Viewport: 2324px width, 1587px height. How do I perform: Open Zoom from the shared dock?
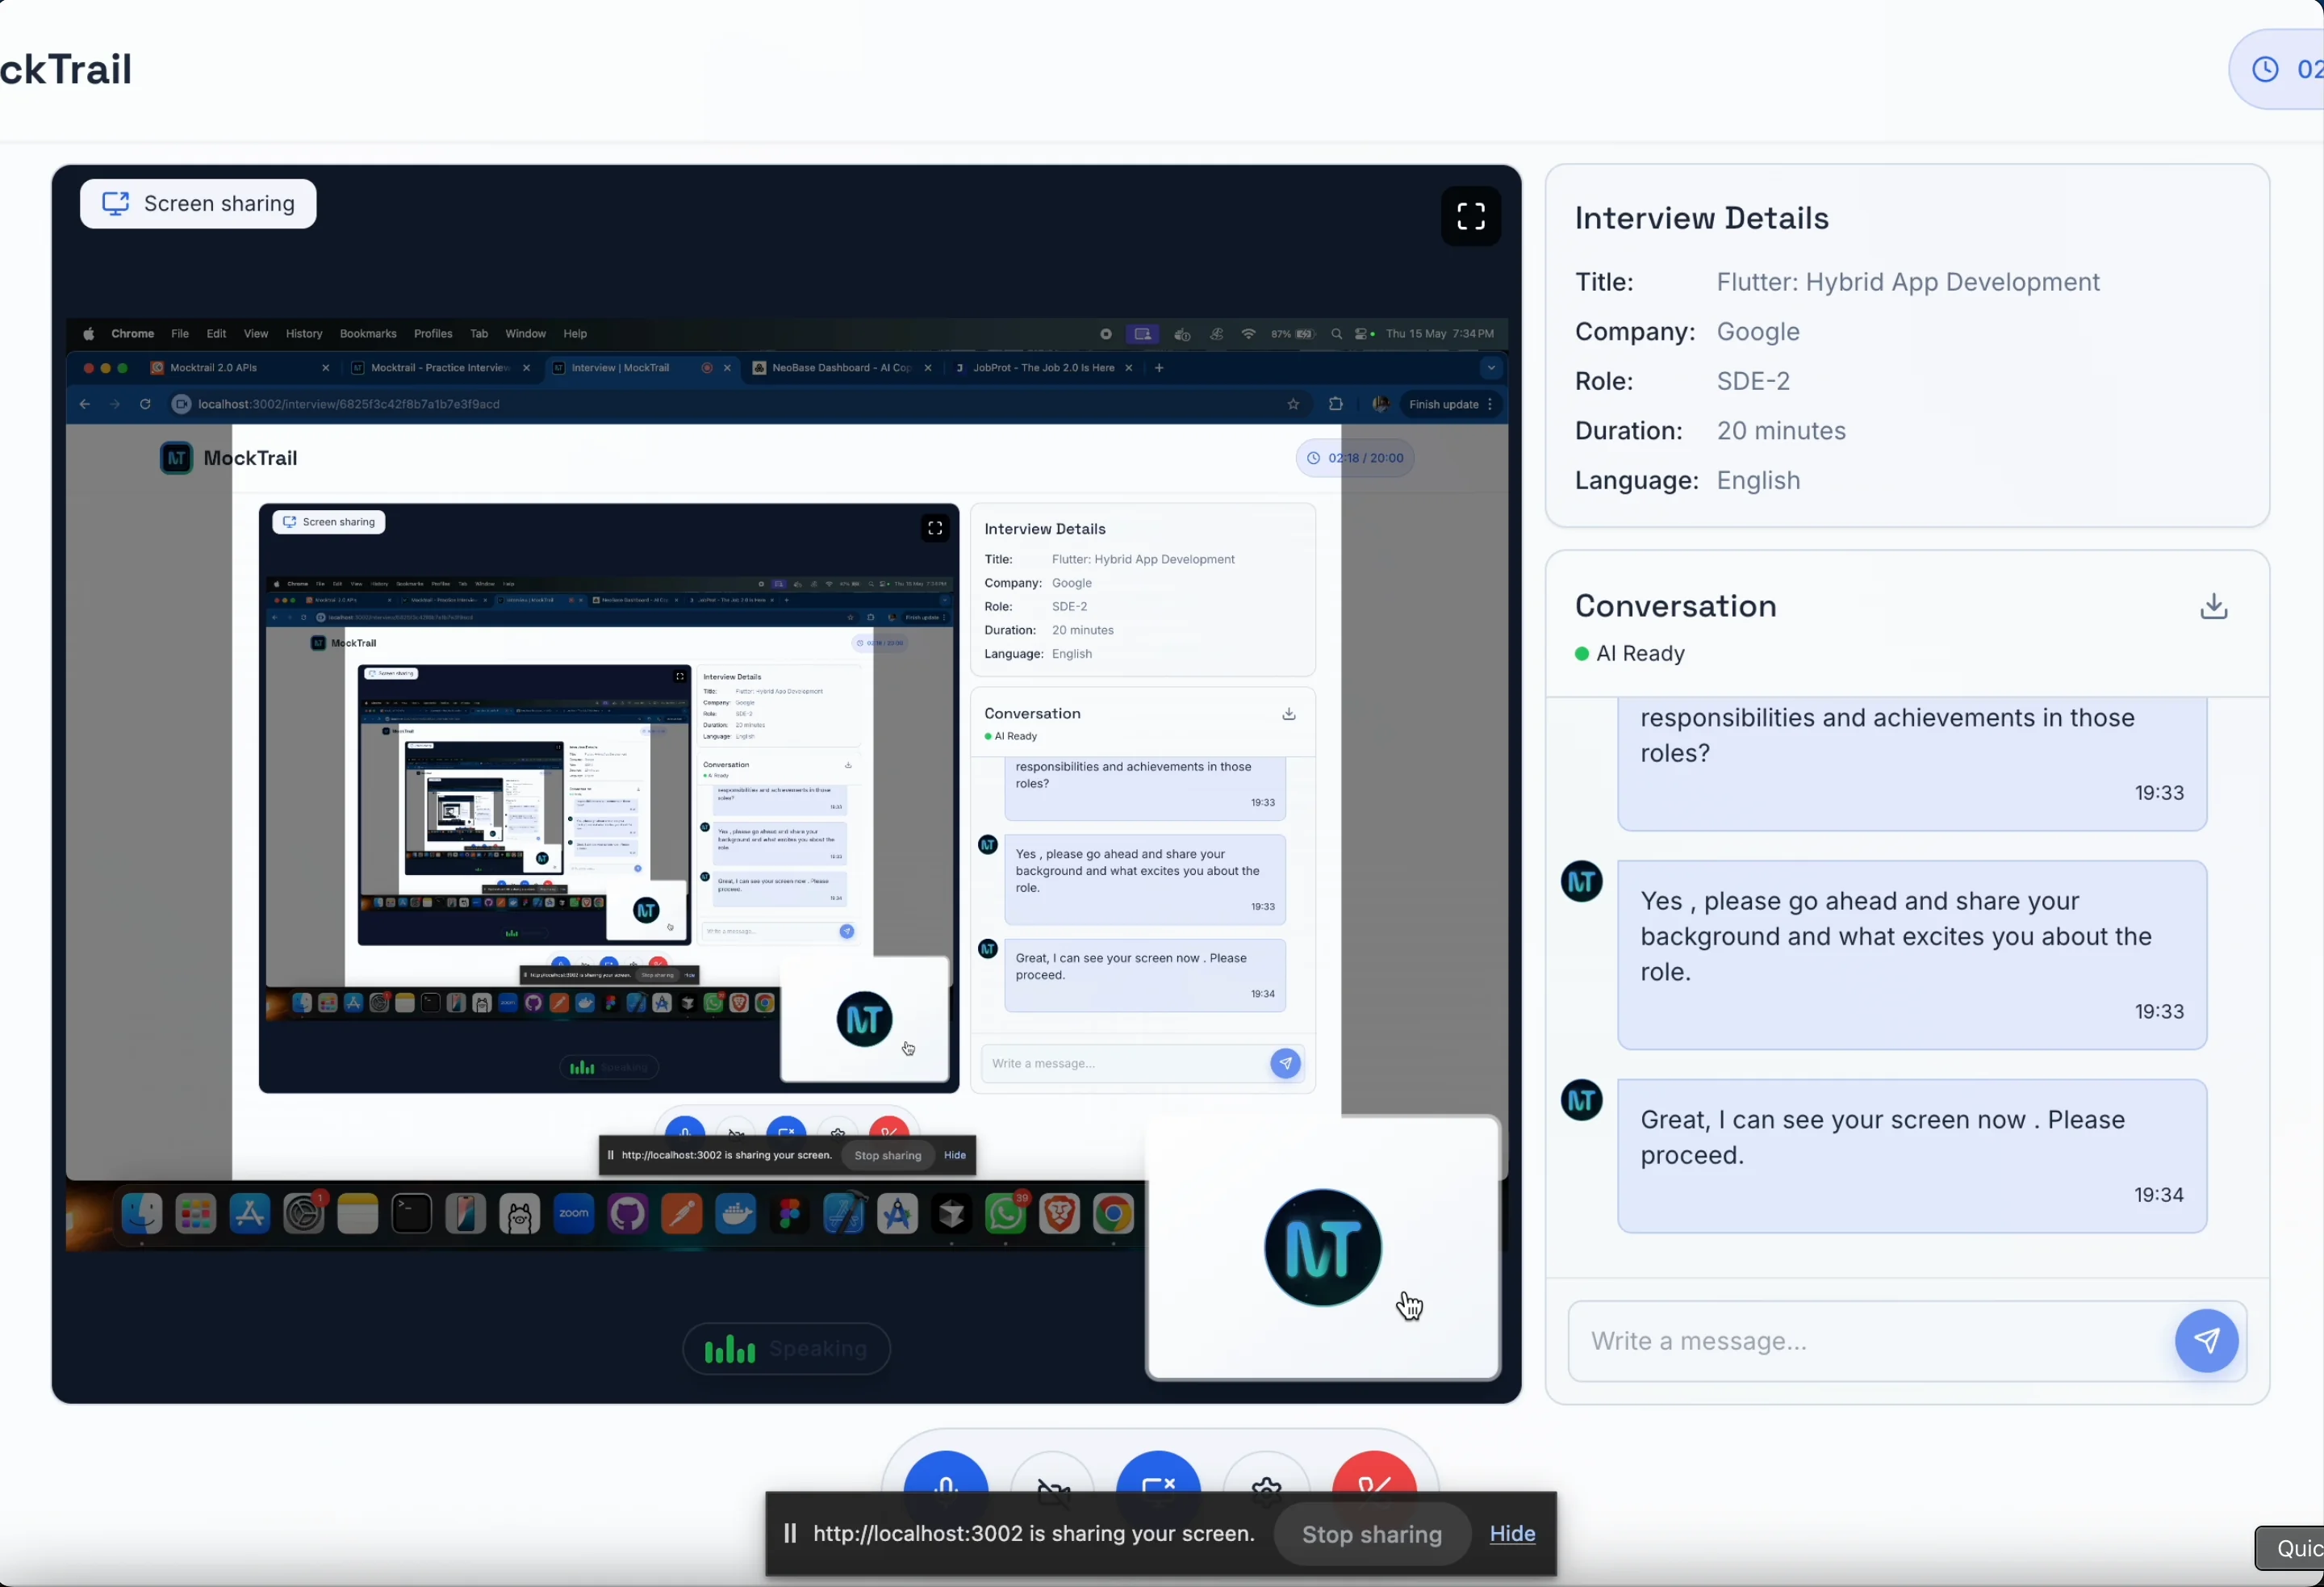click(x=574, y=1215)
